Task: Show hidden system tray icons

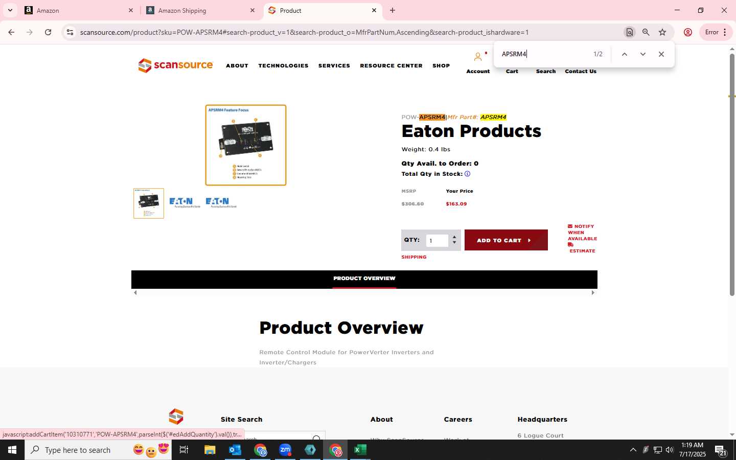Action: (x=633, y=450)
